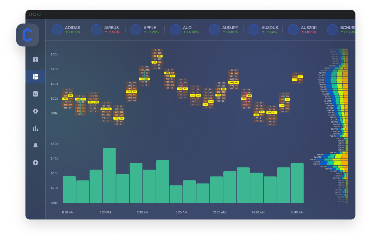Click the tallest volume bar near 7:30 PM
The image size is (370, 239).
tap(109, 175)
